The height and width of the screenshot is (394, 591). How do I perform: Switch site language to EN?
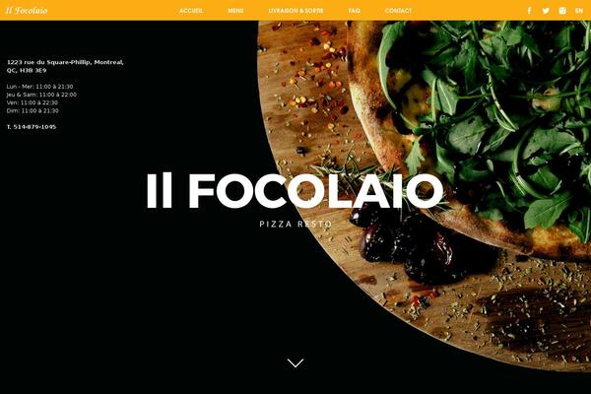[579, 11]
